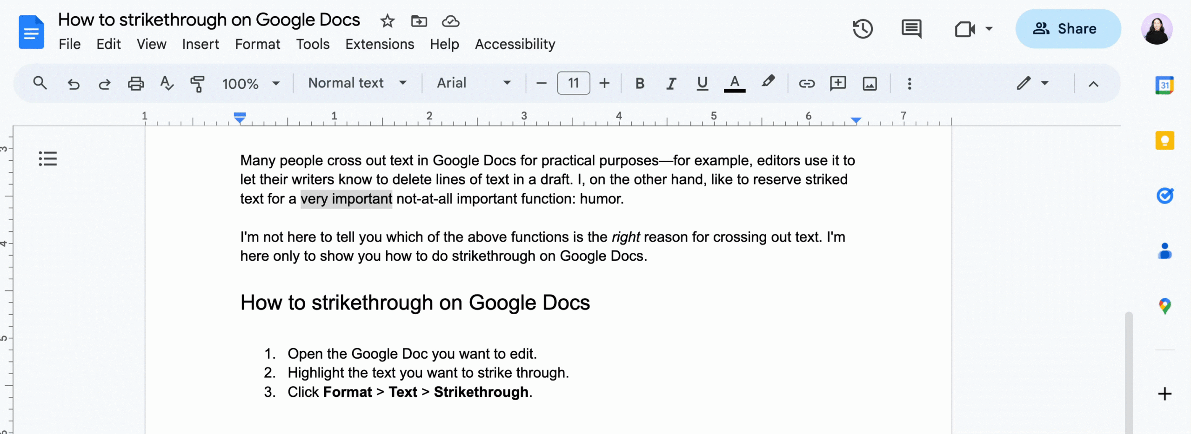1191x434 pixels.
Task: Click the print icon in toolbar
Action: [135, 84]
